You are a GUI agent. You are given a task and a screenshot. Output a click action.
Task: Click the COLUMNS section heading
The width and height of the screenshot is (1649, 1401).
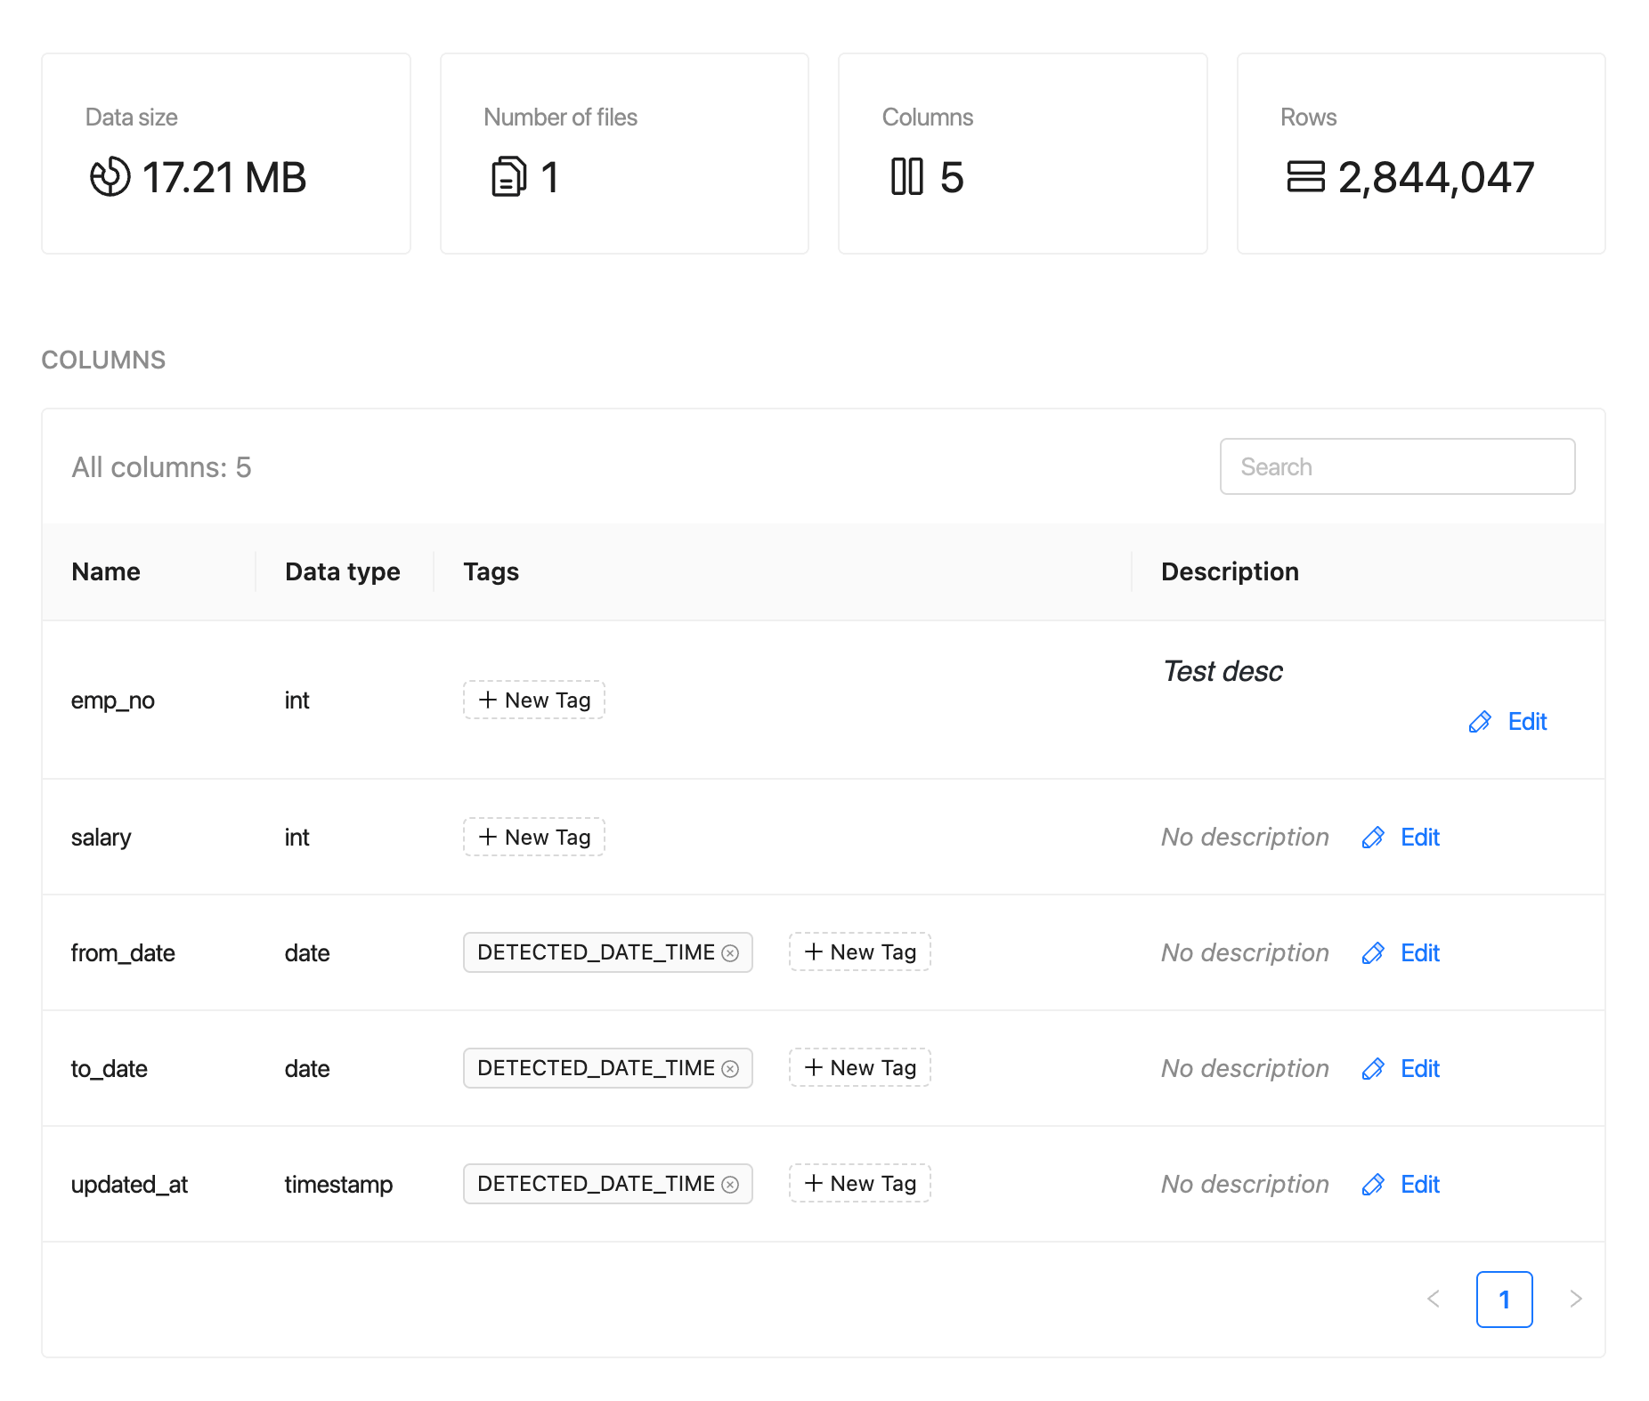(103, 360)
